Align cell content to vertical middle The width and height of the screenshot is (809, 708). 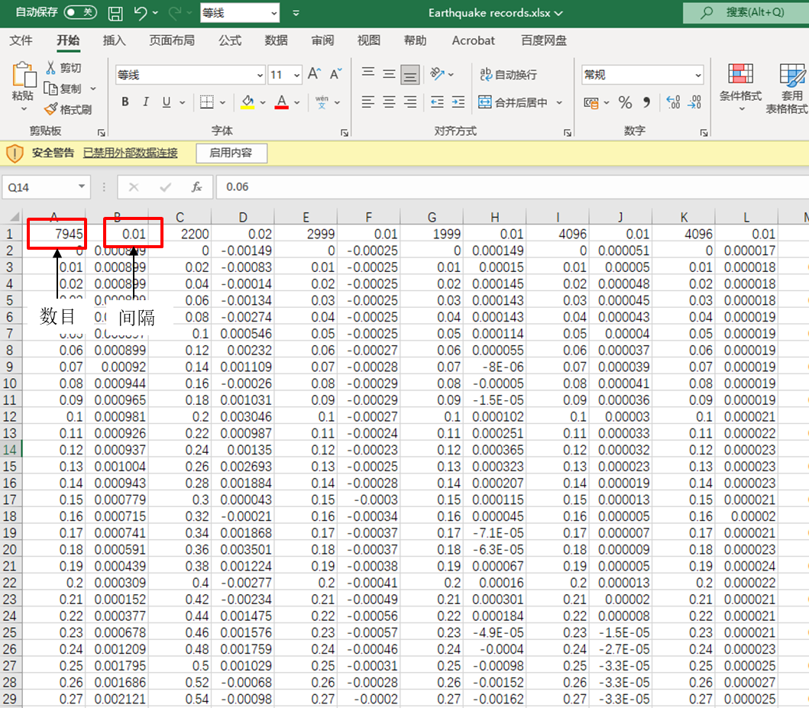[389, 74]
